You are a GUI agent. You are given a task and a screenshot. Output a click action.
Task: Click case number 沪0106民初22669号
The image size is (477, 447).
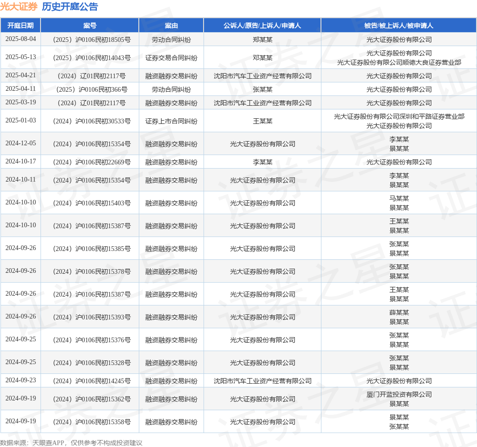click(x=92, y=162)
